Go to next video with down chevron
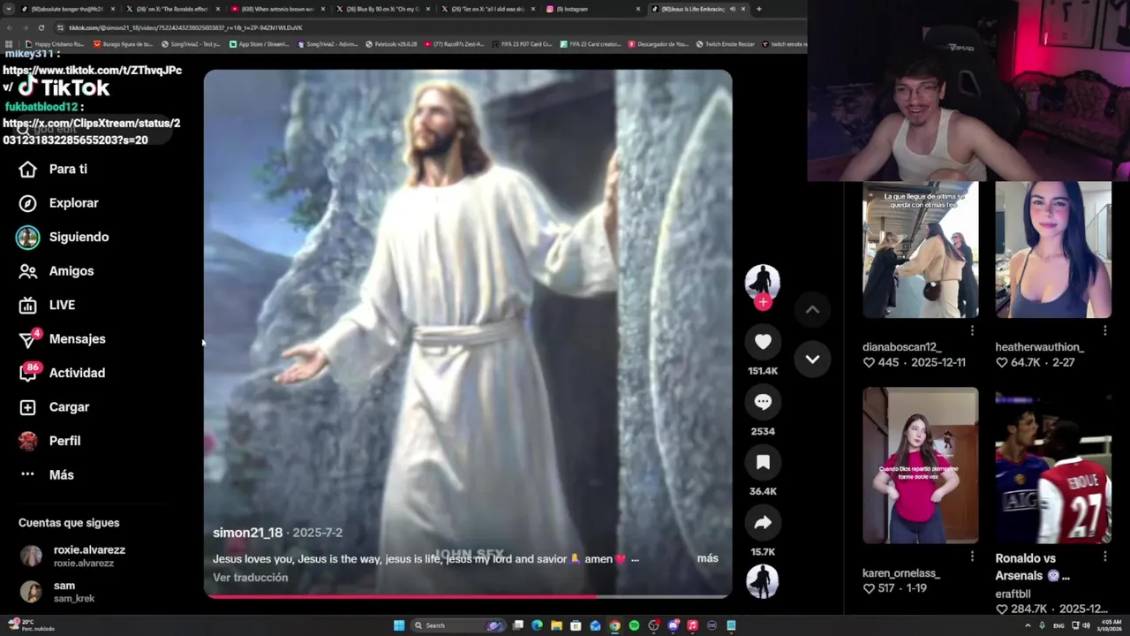Viewport: 1130px width, 636px height. pyautogui.click(x=812, y=360)
